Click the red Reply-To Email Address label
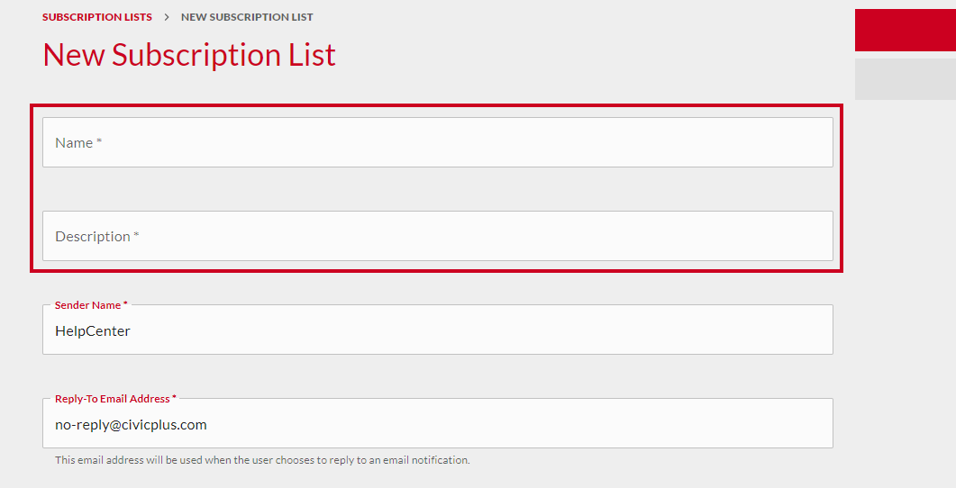The height and width of the screenshot is (488, 956). point(113,399)
